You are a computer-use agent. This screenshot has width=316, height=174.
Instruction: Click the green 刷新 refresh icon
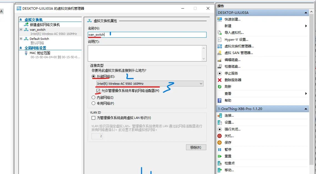(x=220, y=87)
